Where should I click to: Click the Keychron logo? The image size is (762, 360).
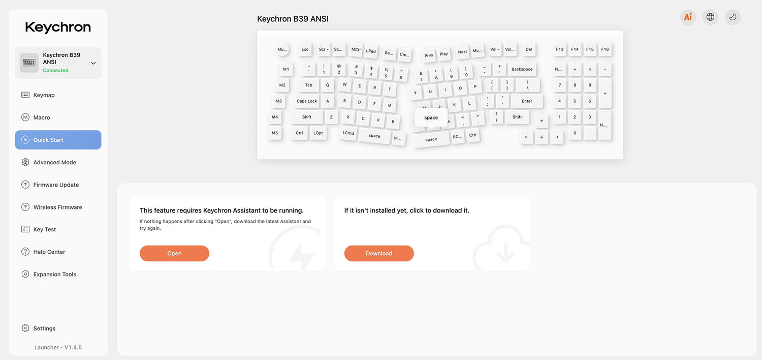click(x=58, y=27)
